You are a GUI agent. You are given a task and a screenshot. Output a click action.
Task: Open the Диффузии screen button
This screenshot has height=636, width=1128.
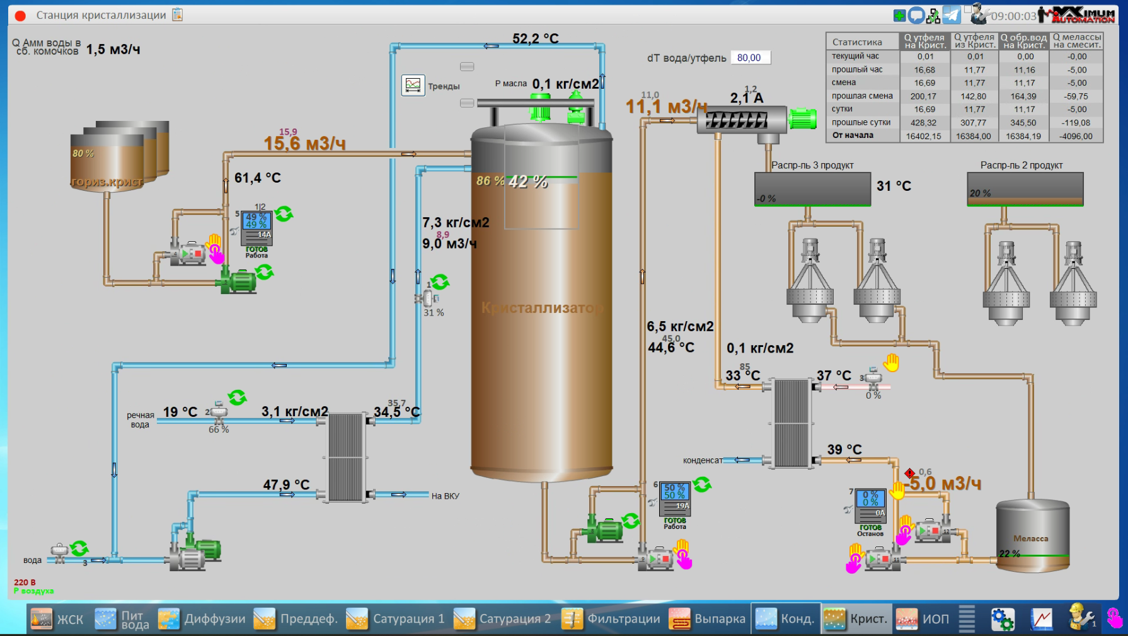(x=202, y=619)
